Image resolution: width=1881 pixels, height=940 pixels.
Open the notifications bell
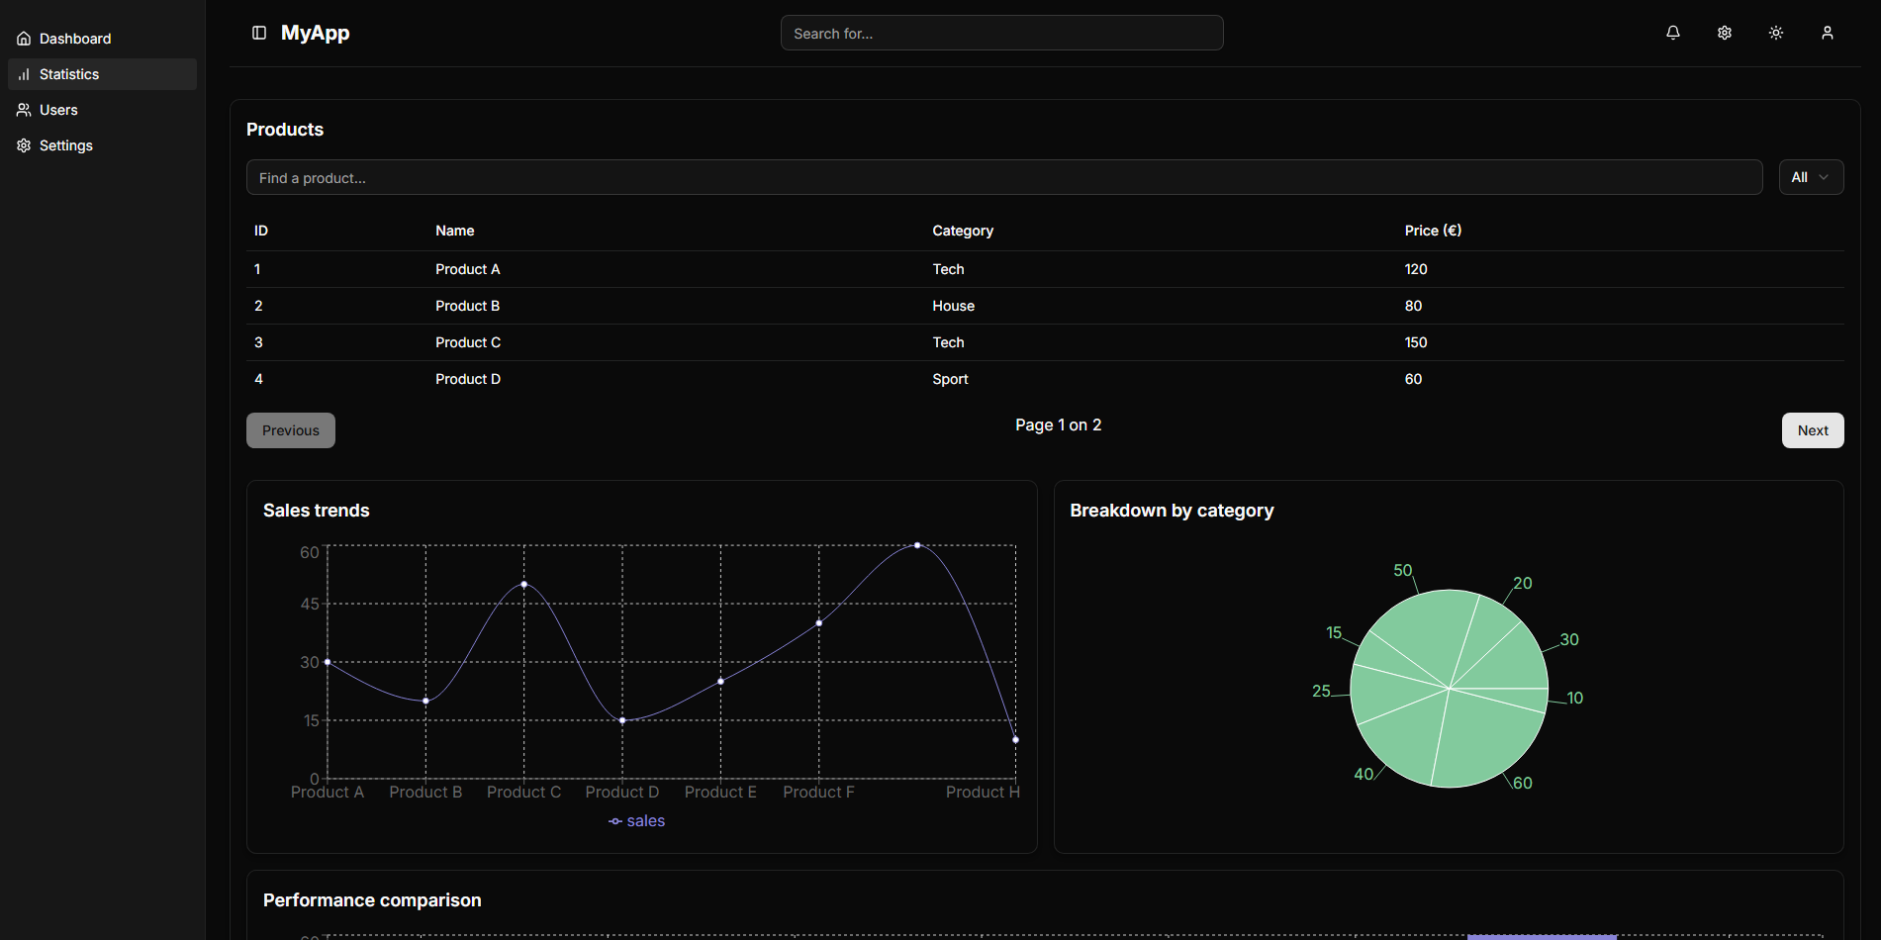pos(1673,33)
